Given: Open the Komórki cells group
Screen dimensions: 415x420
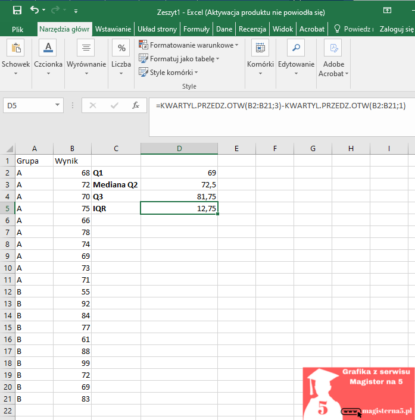Looking at the screenshot, I should (260, 58).
